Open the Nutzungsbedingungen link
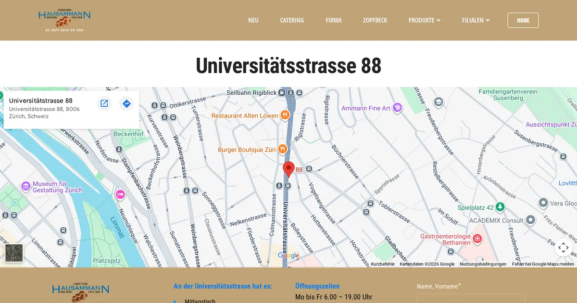Viewport: 577px width, 303px height. (x=482, y=264)
